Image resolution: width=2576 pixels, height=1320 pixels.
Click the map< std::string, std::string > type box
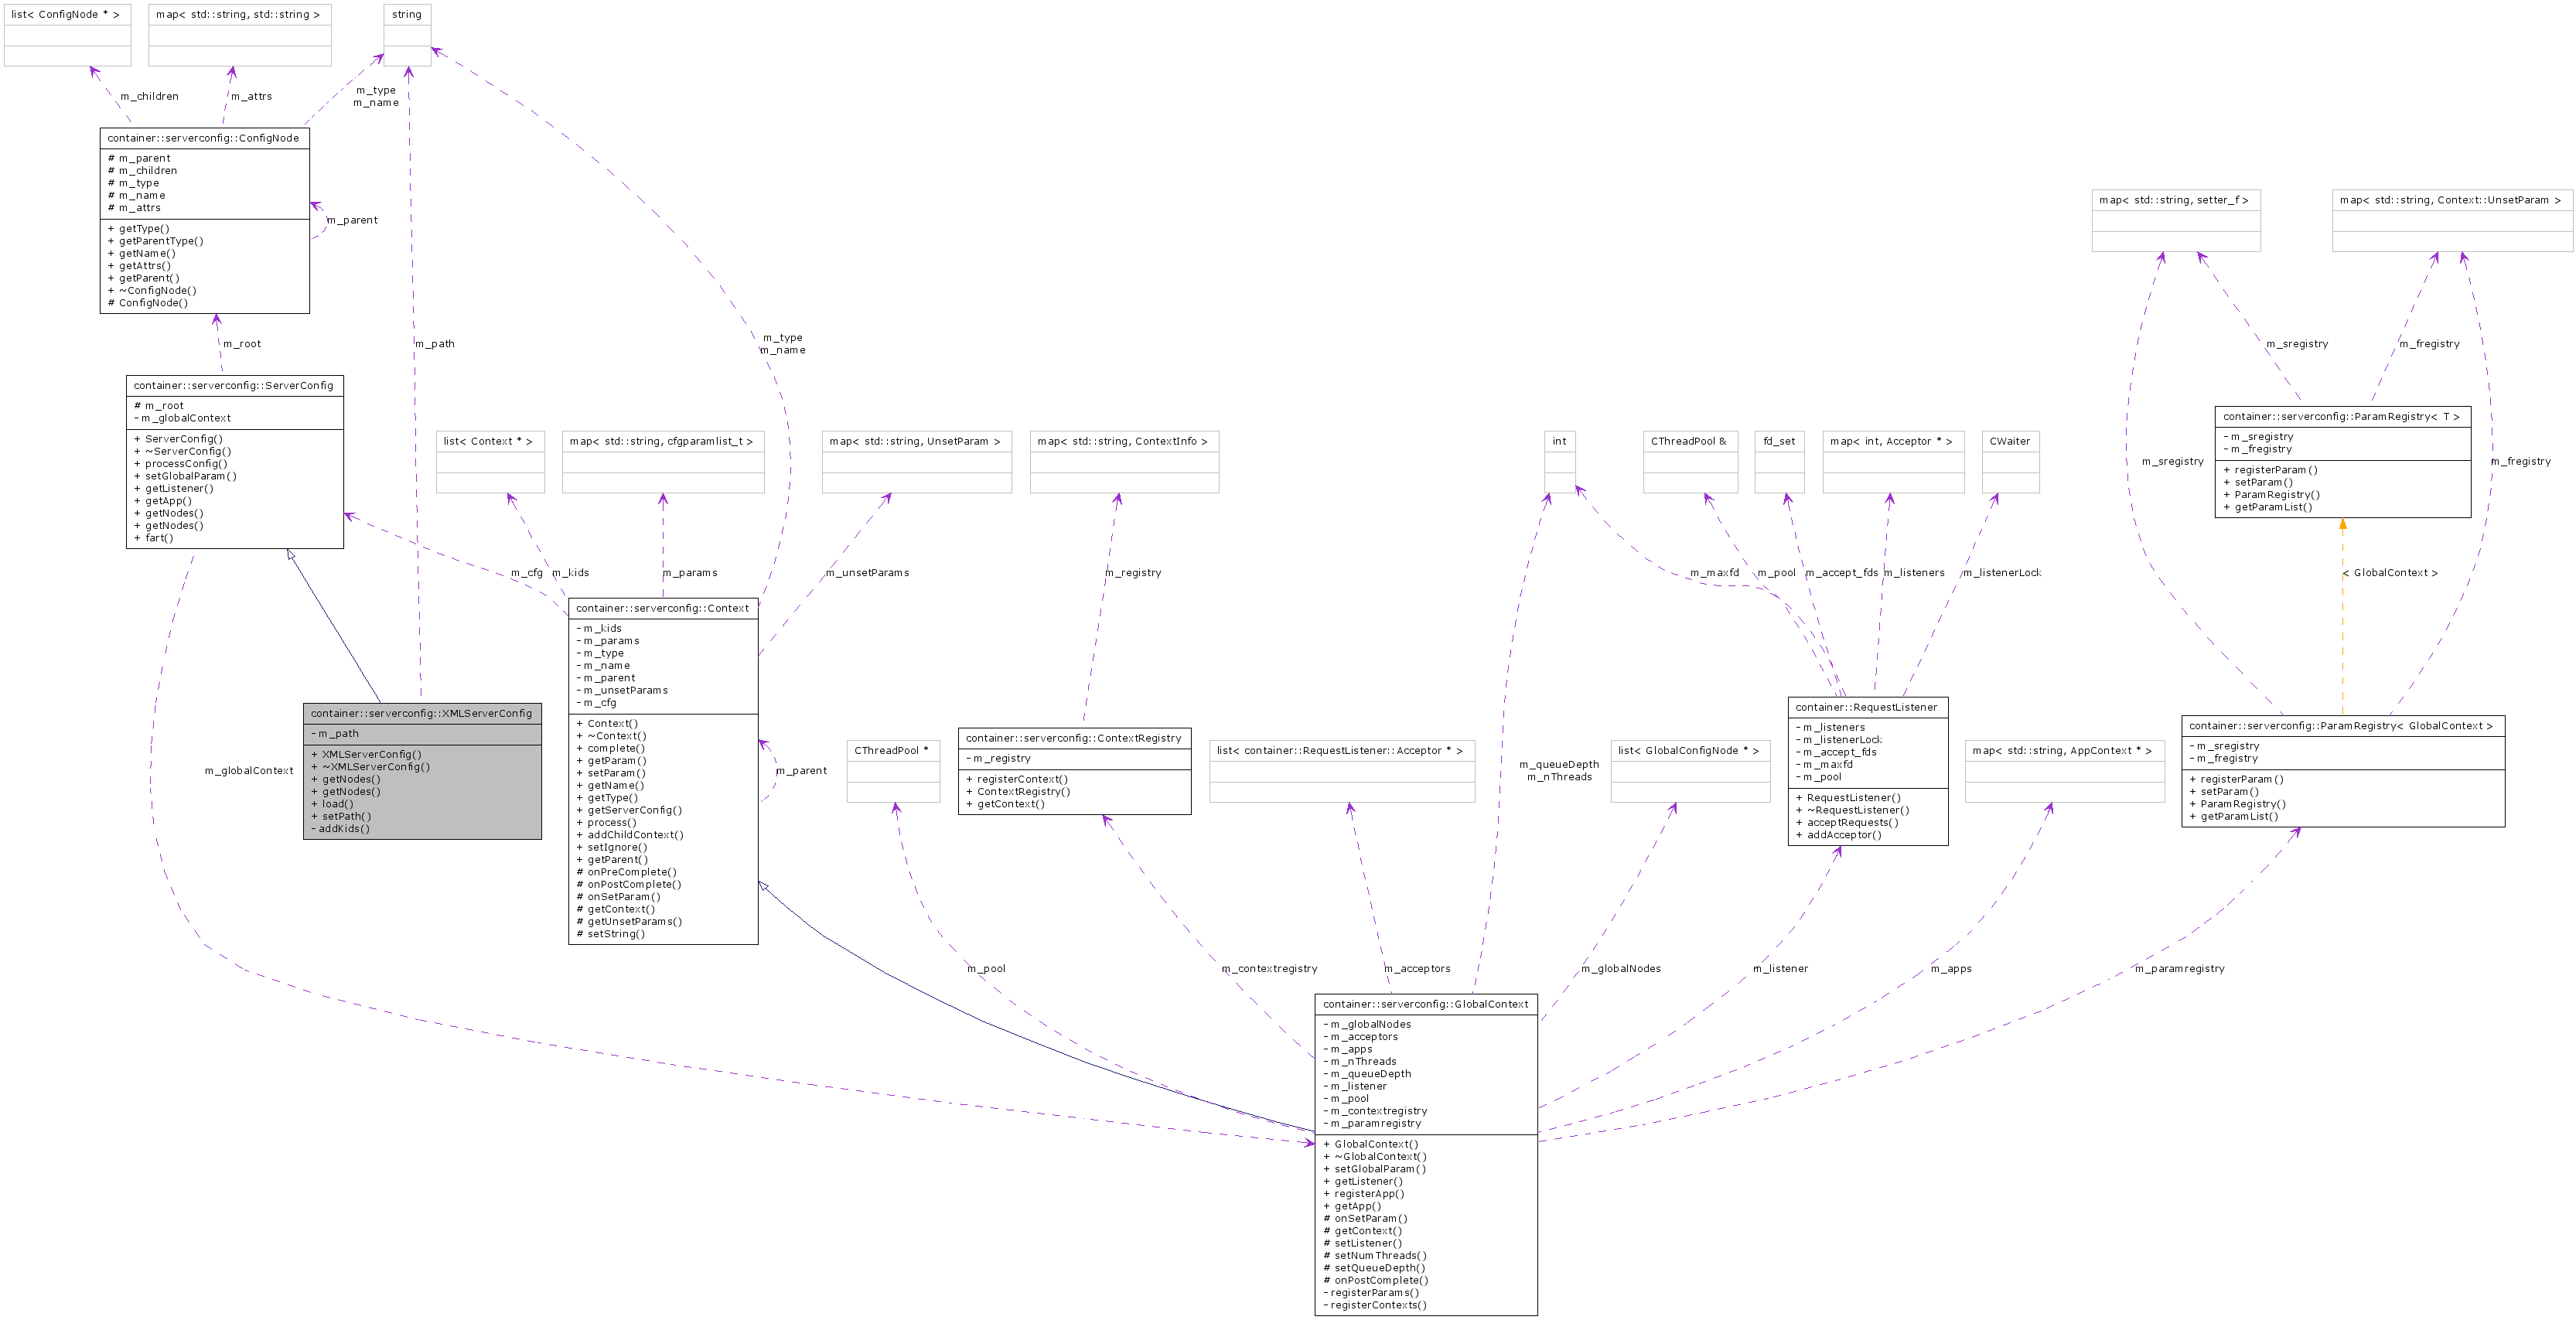(x=240, y=35)
